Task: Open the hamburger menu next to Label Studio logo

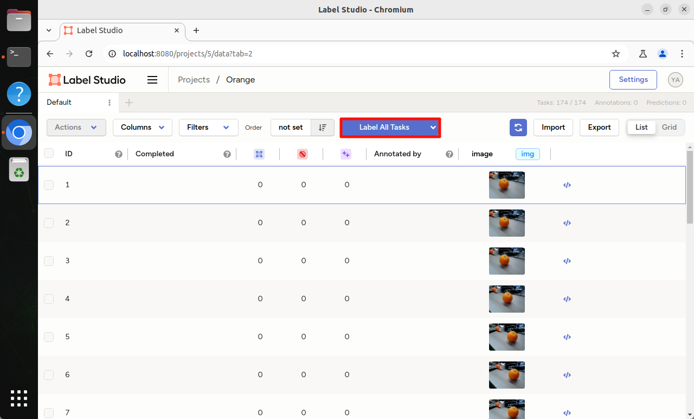Action: (152, 80)
